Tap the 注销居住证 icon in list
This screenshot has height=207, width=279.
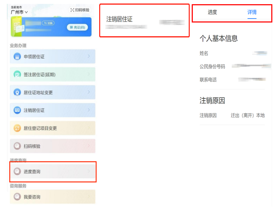pyautogui.click(x=17, y=110)
